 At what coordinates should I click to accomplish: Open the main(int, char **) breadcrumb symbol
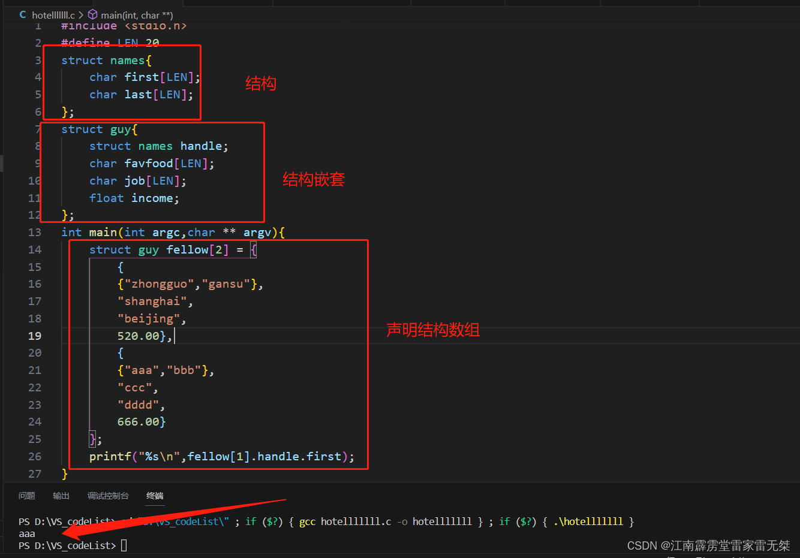tap(137, 15)
